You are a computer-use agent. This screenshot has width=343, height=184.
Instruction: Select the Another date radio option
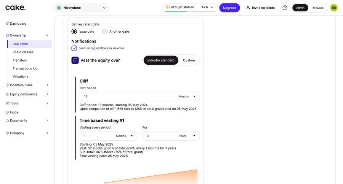105,32
